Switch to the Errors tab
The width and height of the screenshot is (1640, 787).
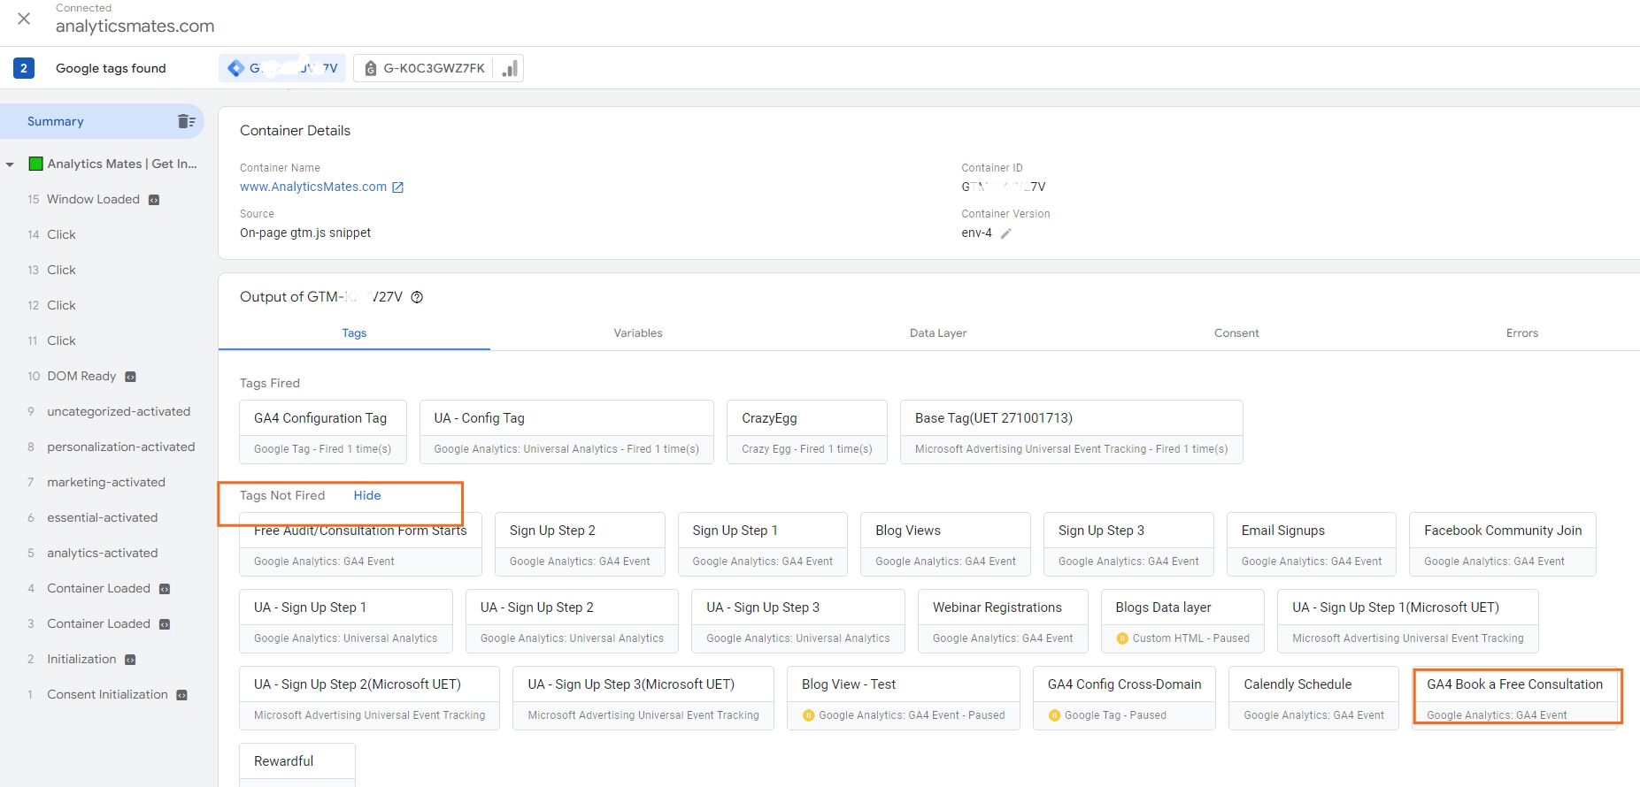coord(1522,333)
